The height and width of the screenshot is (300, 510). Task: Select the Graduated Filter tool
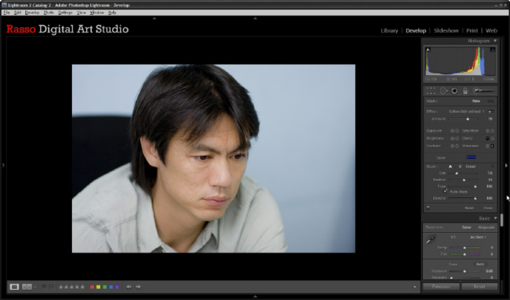pos(465,91)
